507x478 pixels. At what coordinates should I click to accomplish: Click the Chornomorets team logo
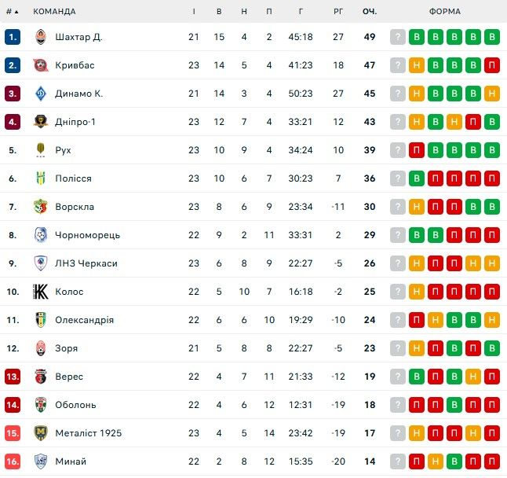[41, 235]
